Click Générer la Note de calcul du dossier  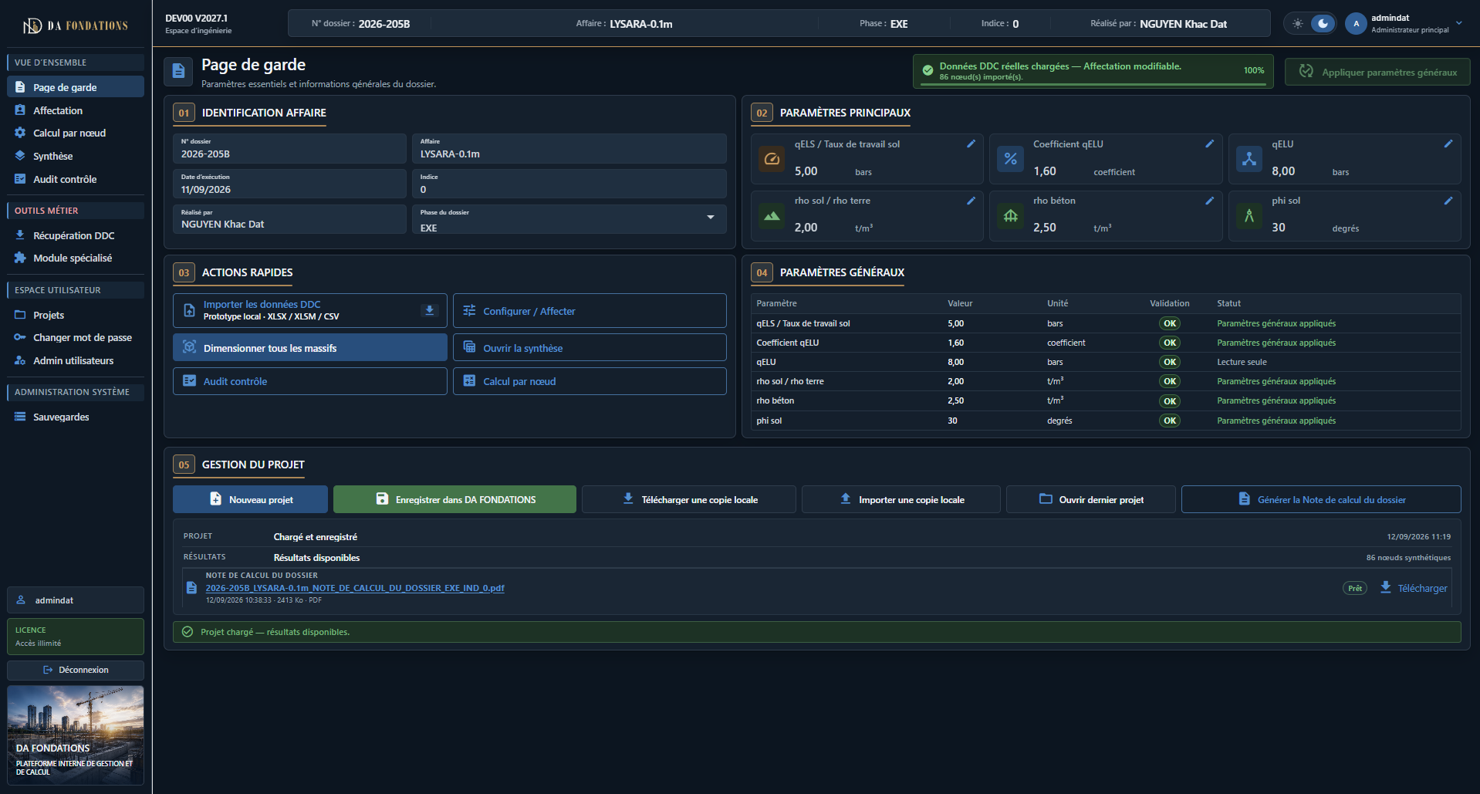pos(1321,499)
